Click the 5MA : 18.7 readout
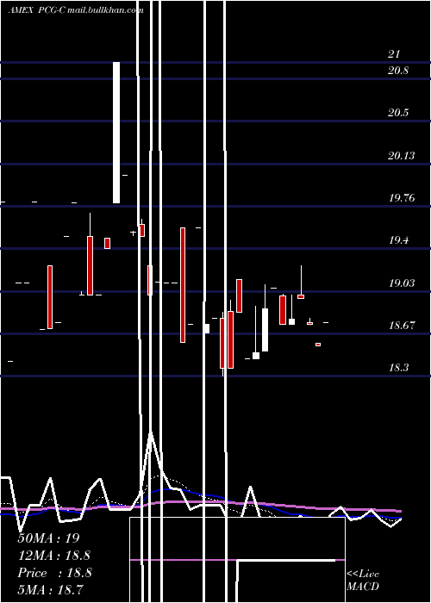Viewport: 431px width, 603px height. click(x=51, y=589)
